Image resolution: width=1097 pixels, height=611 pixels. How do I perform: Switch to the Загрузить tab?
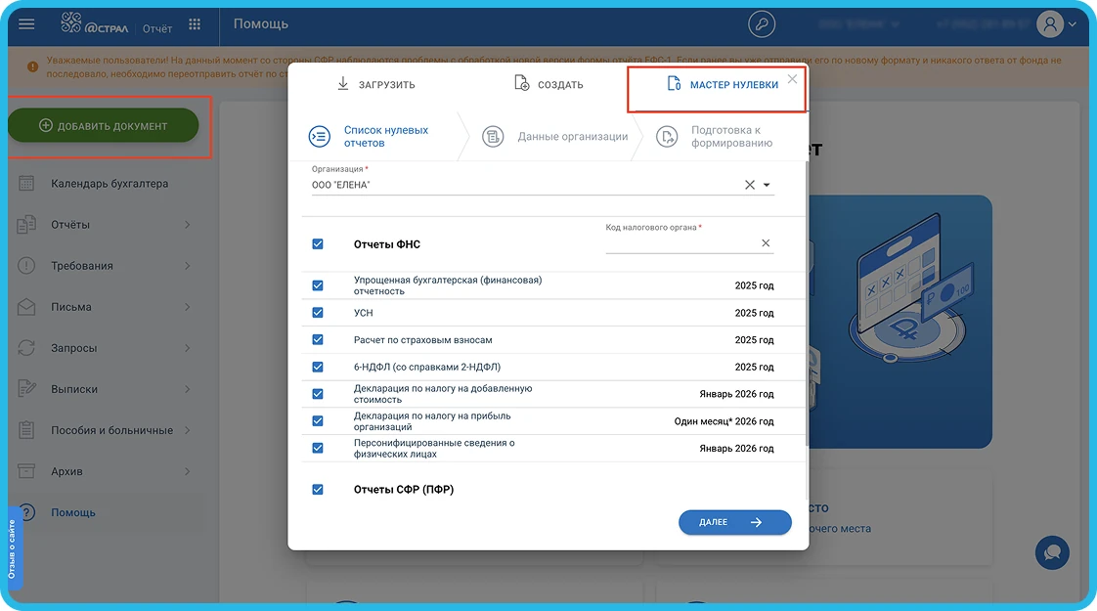tap(375, 85)
